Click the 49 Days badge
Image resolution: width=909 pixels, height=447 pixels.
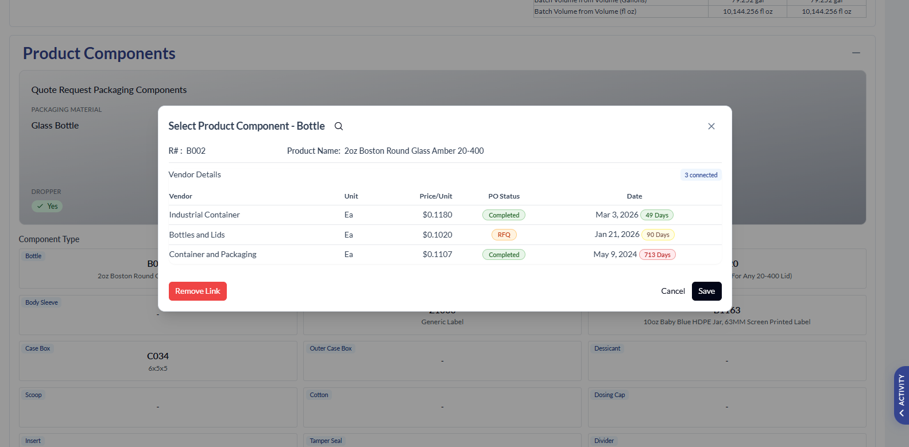coord(657,215)
